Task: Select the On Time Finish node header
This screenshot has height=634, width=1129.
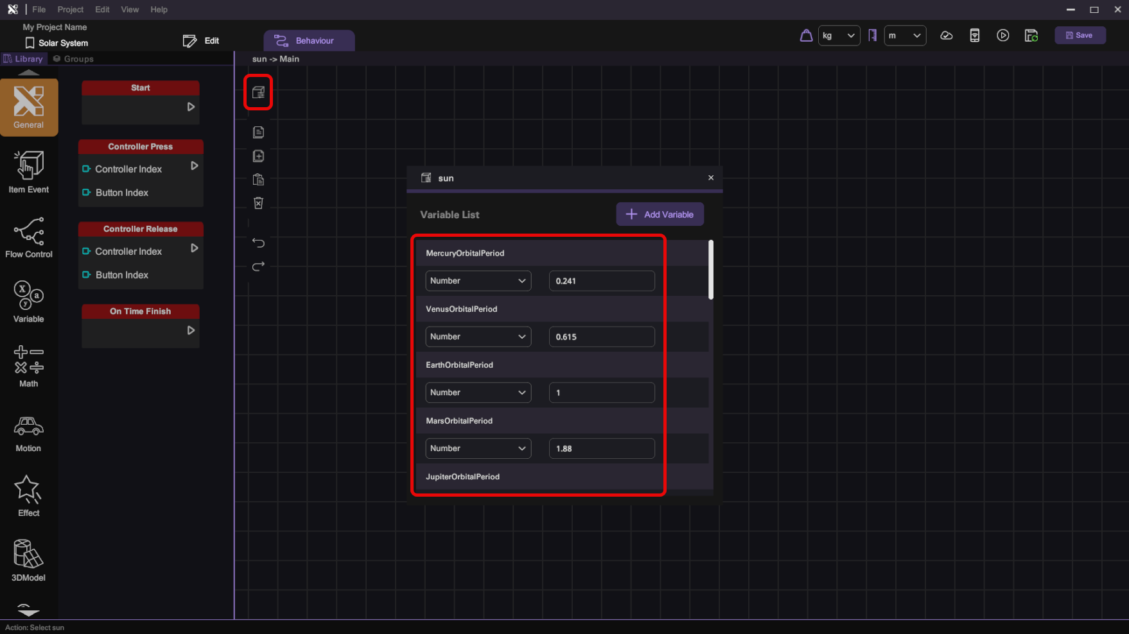Action: click(x=141, y=311)
